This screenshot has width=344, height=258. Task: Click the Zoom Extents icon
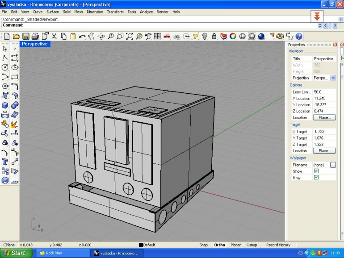click(x=130, y=36)
